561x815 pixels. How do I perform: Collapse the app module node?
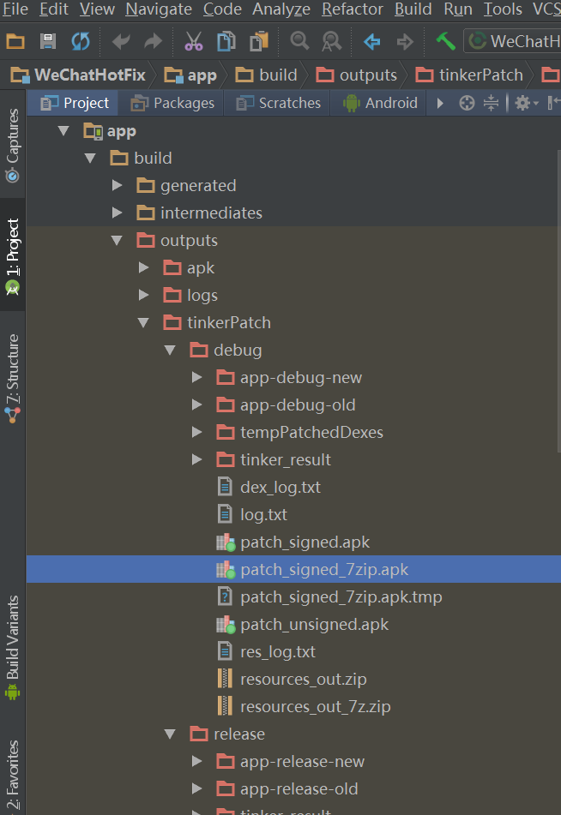point(63,130)
